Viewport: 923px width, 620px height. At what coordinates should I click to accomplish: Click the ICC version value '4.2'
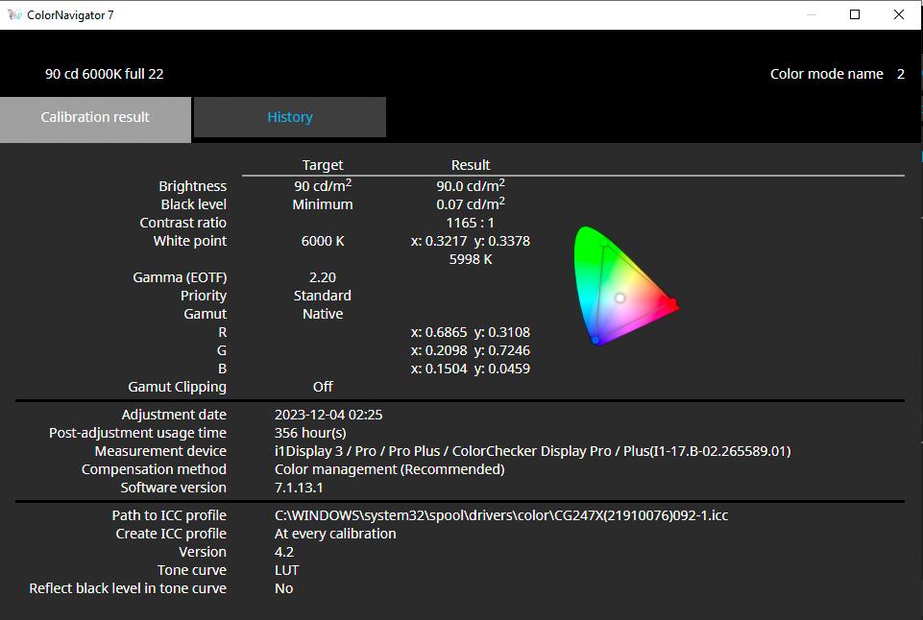tap(284, 552)
